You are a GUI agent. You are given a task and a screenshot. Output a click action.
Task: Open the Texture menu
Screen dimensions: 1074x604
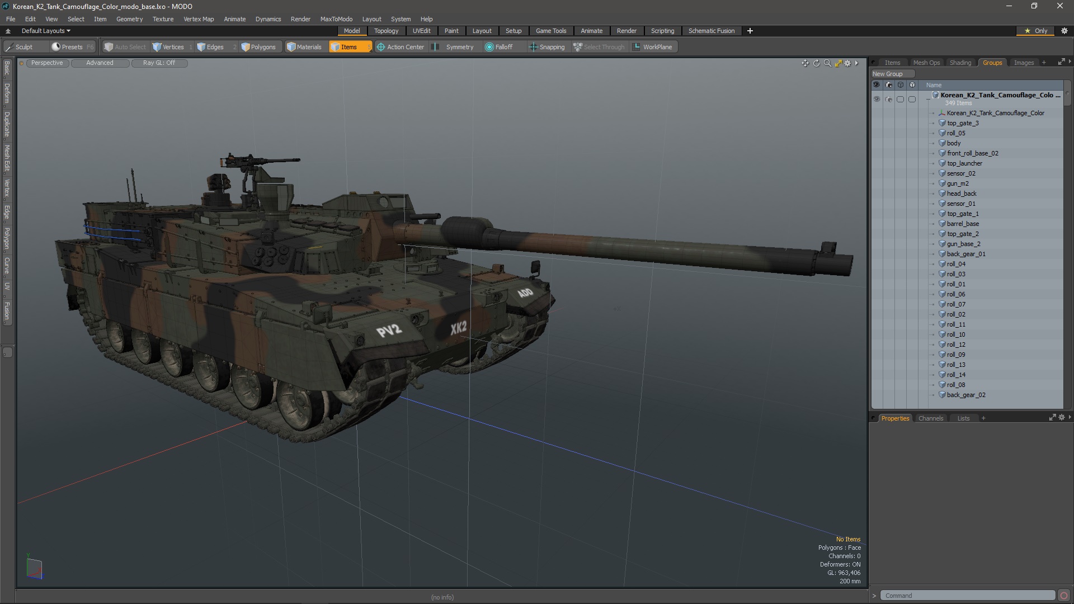pyautogui.click(x=163, y=19)
